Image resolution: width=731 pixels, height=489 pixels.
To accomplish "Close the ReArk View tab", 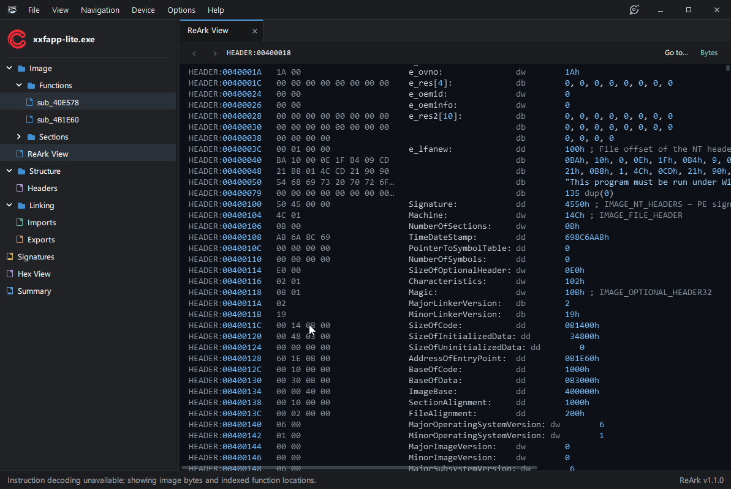I will pyautogui.click(x=254, y=31).
